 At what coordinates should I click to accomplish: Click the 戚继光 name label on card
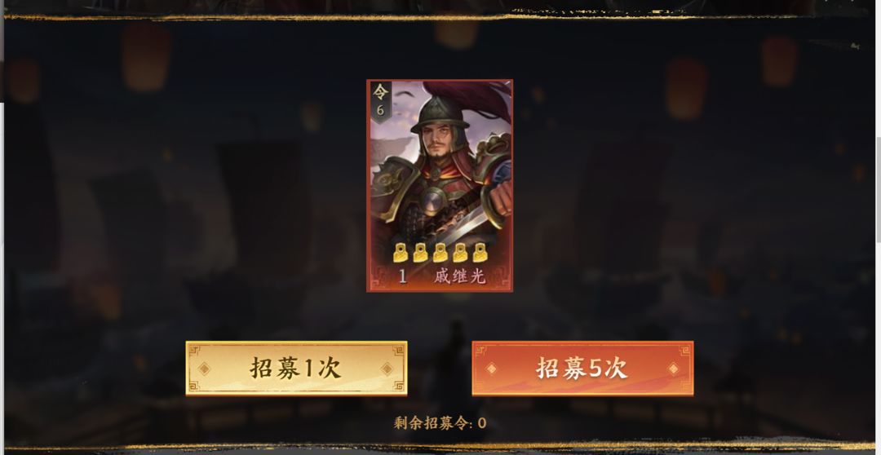[x=459, y=276]
